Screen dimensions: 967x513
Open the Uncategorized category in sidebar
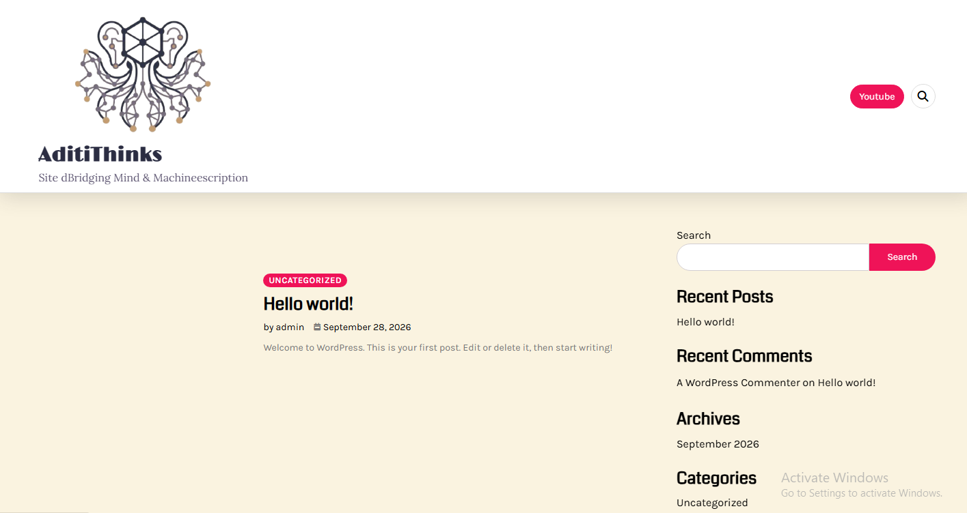(712, 503)
